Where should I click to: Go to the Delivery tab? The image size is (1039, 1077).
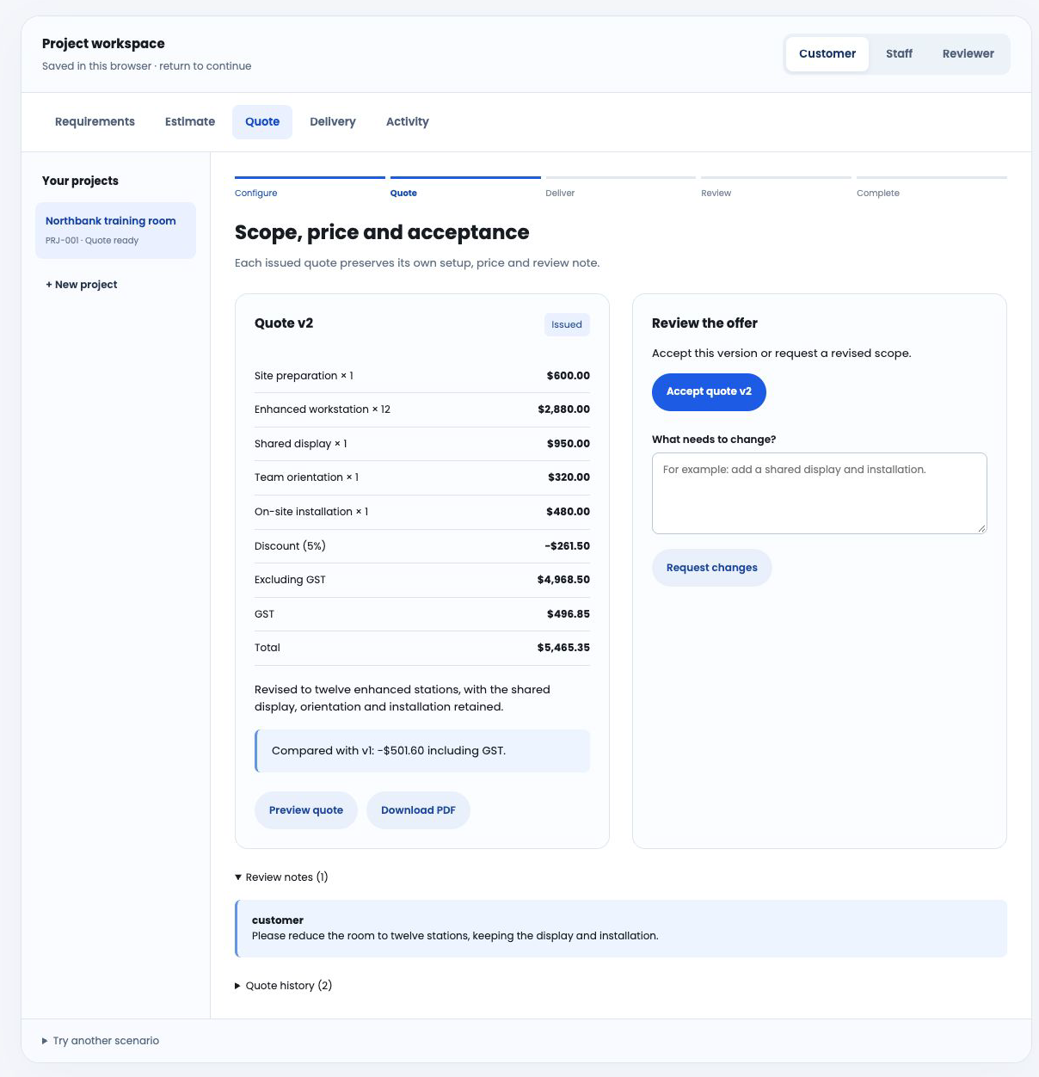click(x=333, y=122)
